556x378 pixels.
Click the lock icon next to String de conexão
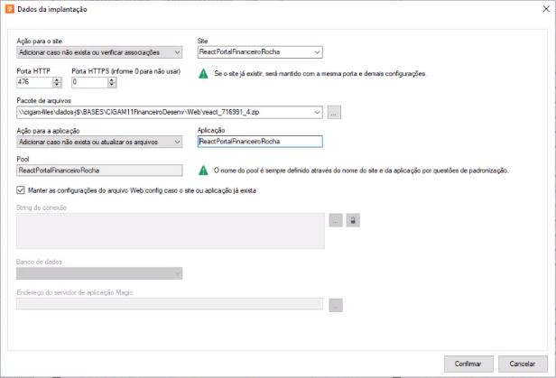pyautogui.click(x=353, y=220)
